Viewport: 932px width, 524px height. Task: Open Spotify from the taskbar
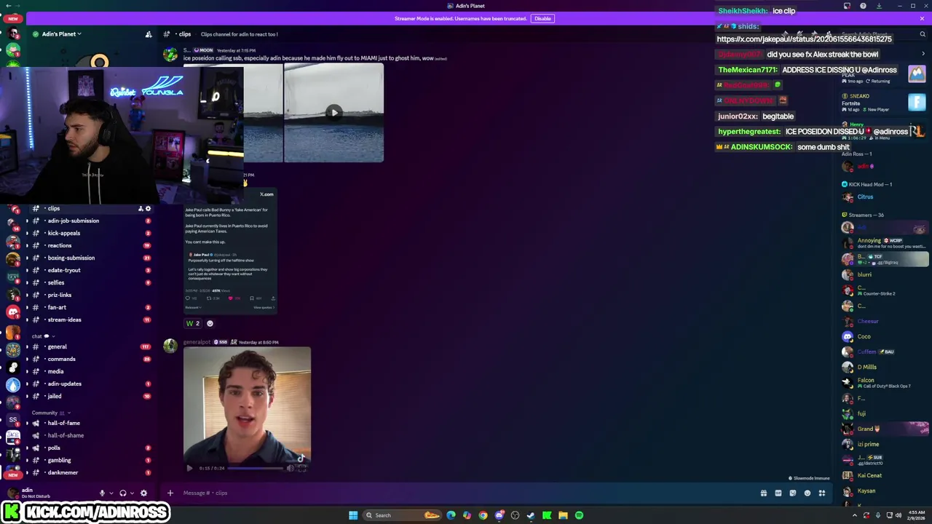pyautogui.click(x=579, y=515)
